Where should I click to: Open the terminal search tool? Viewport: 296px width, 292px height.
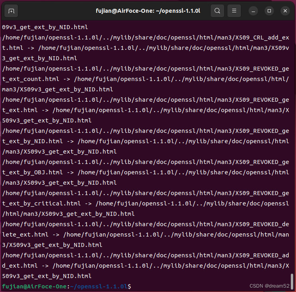coord(217,11)
